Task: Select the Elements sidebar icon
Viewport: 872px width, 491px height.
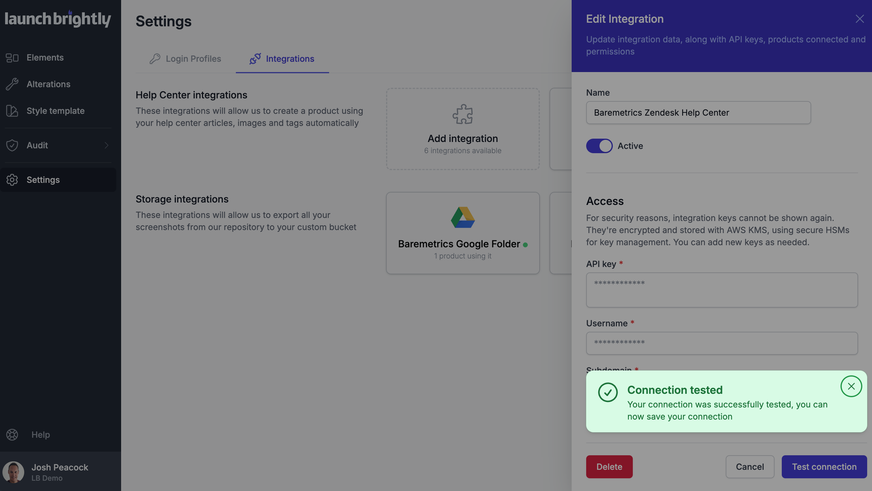Action: click(12, 58)
